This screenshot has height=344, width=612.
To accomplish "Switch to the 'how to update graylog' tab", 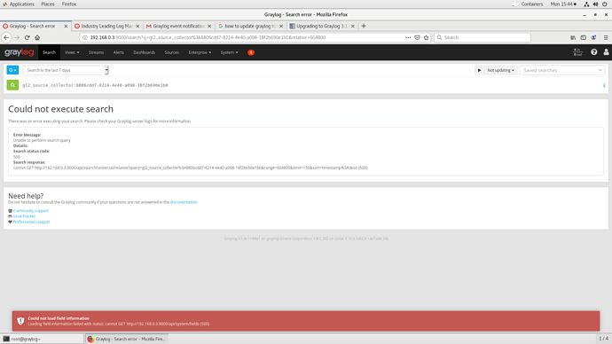I will 250,26.
